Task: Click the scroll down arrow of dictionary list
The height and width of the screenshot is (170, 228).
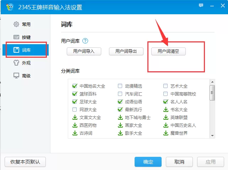Action: [x=212, y=135]
